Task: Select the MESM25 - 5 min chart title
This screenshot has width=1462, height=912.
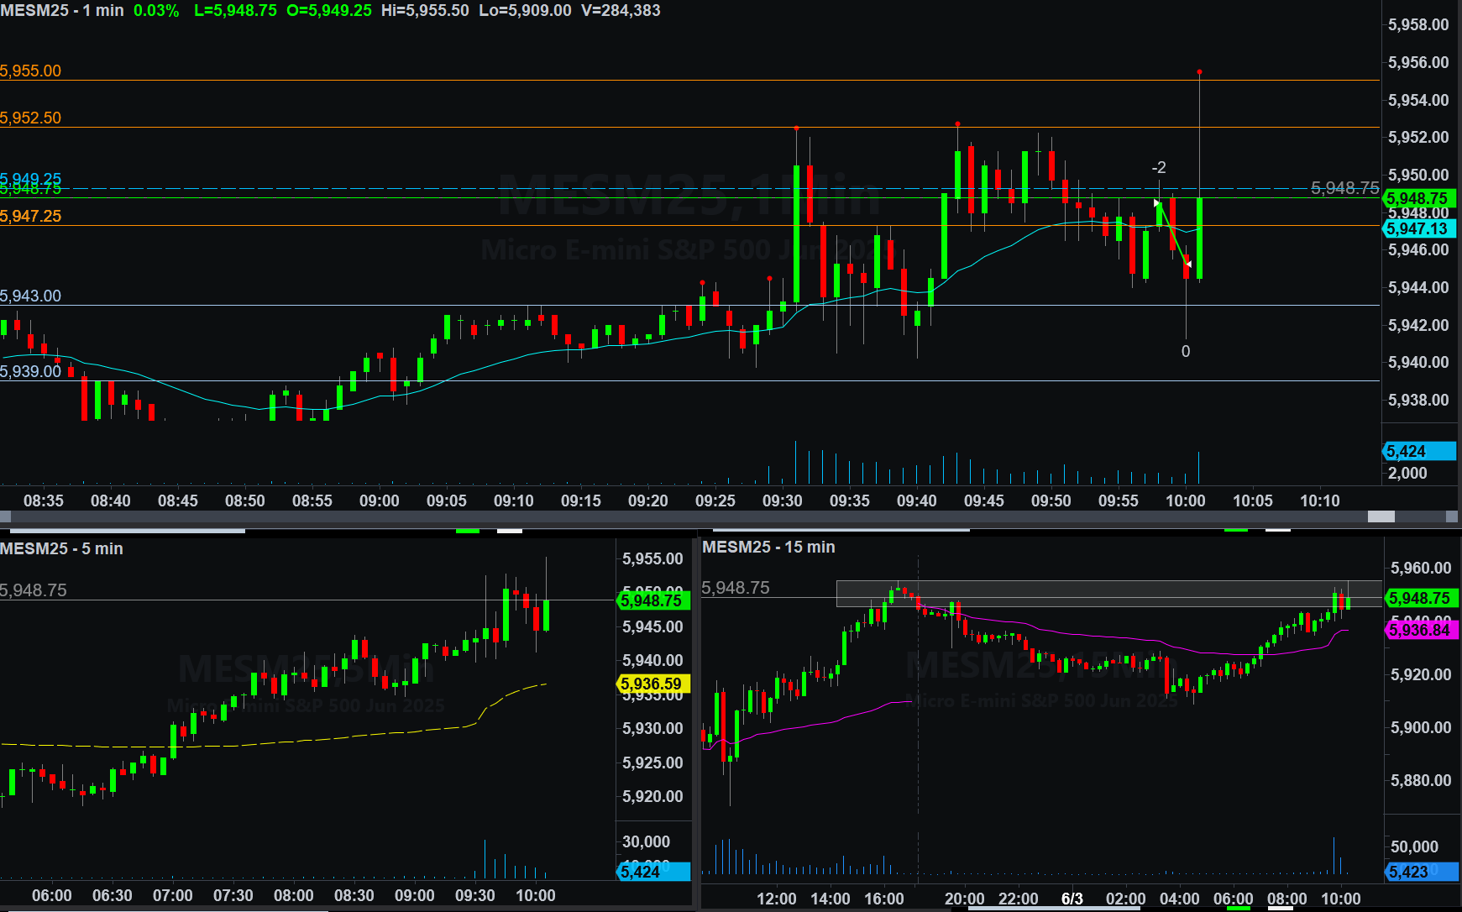Action: coord(62,548)
